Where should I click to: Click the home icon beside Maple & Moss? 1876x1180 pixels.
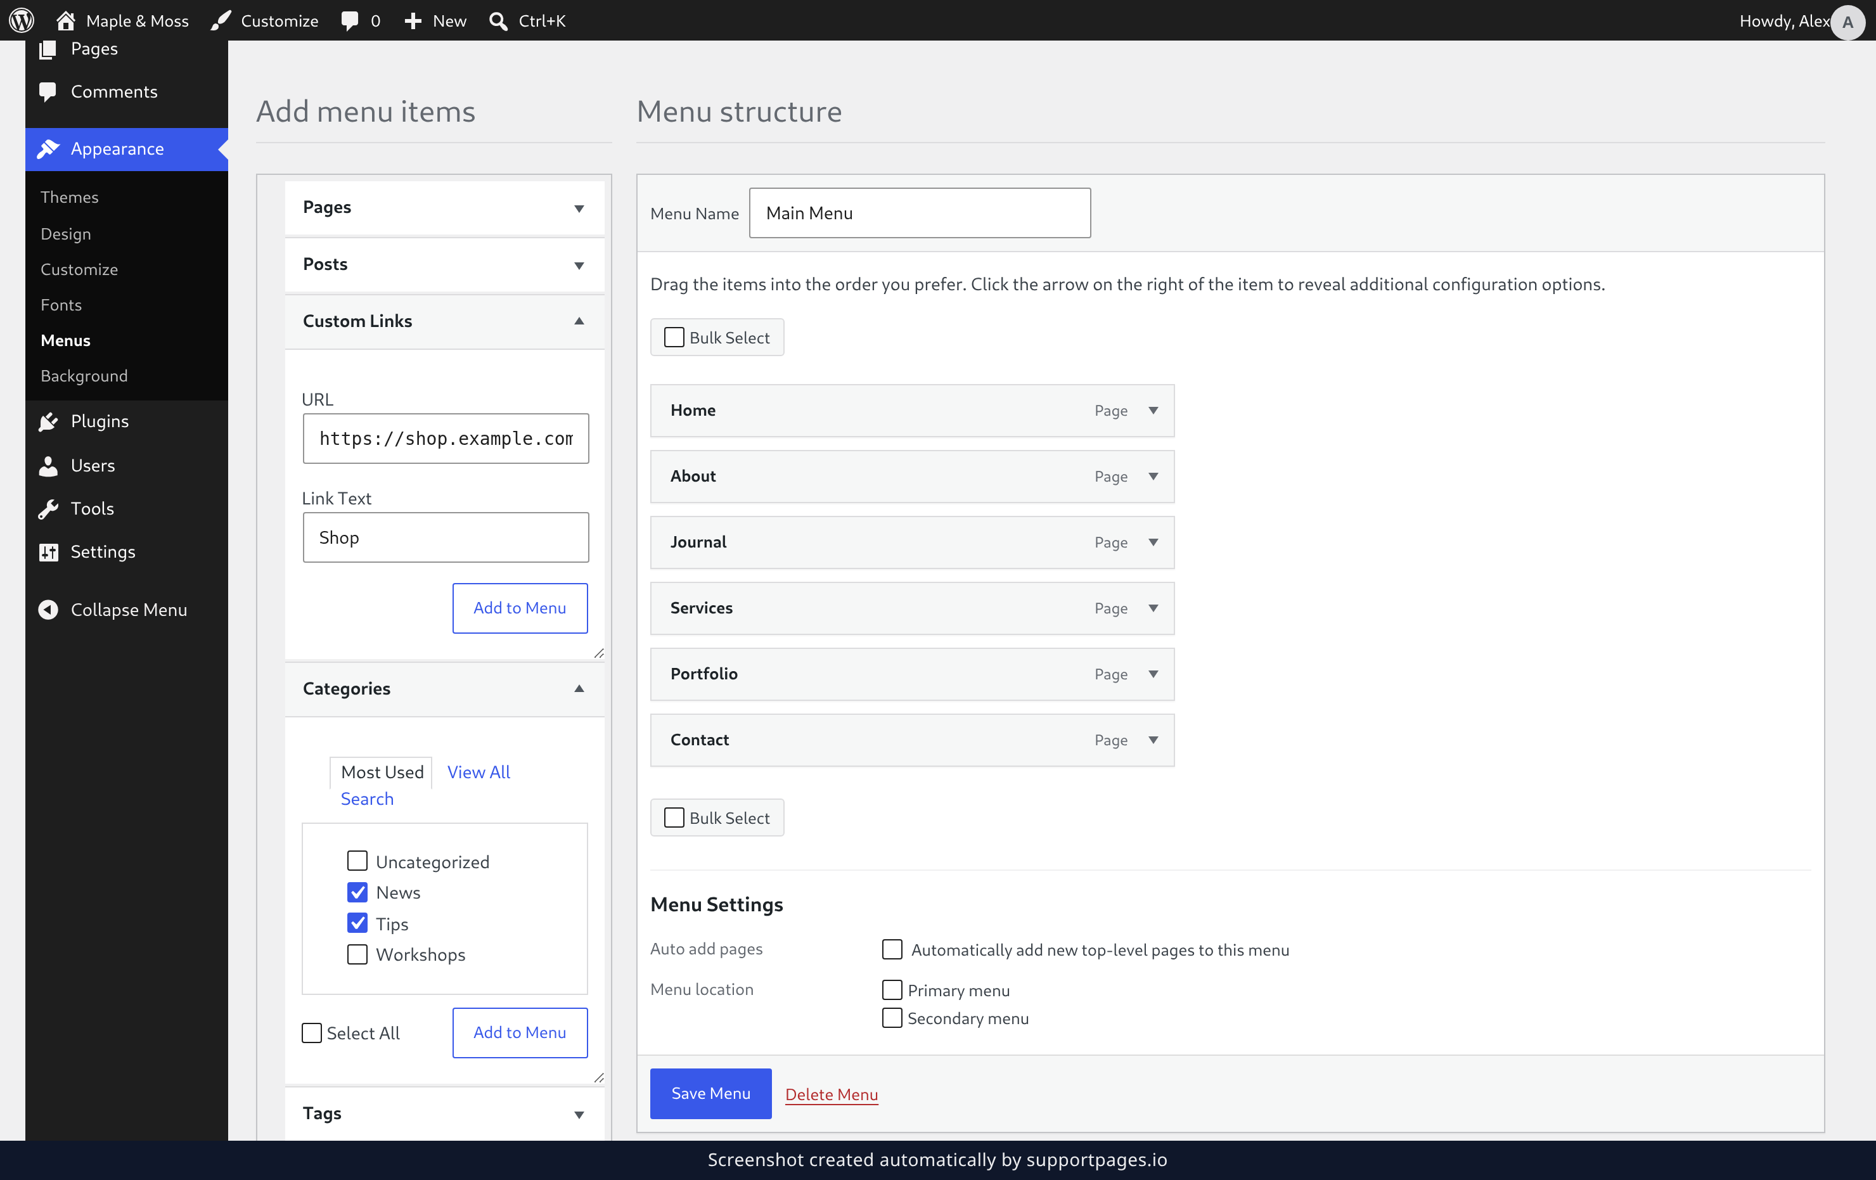(x=65, y=20)
